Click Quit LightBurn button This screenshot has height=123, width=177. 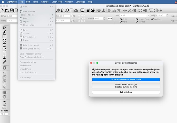(126, 92)
